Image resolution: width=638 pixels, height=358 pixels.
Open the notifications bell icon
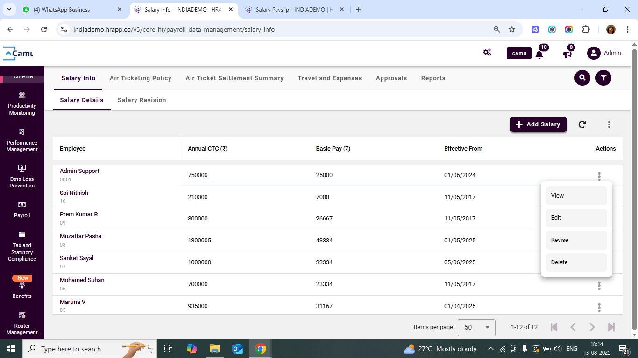click(539, 54)
